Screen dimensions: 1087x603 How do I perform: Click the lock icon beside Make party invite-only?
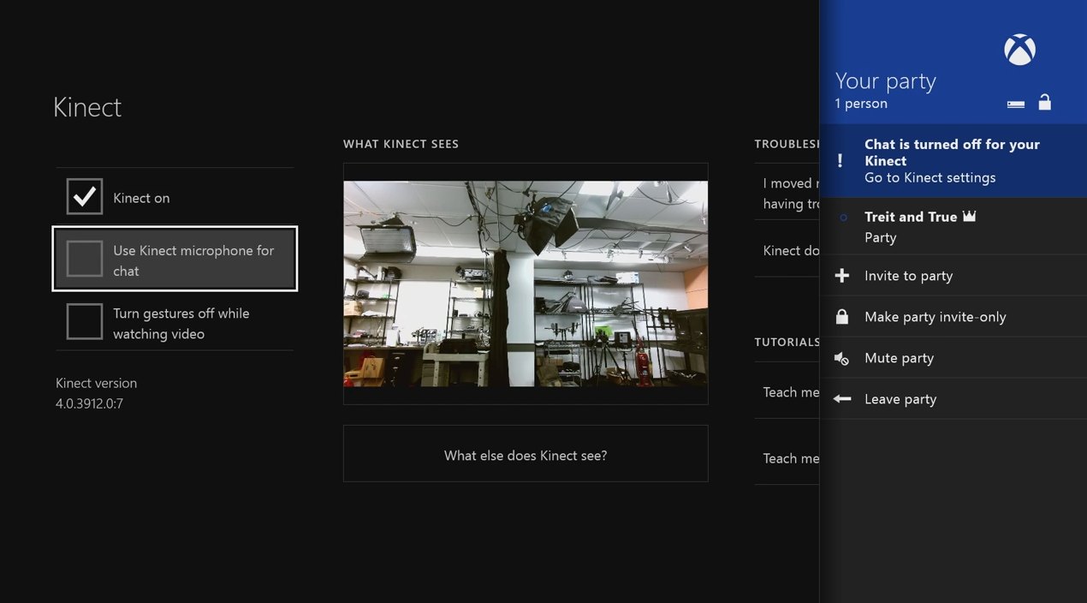[x=842, y=317]
